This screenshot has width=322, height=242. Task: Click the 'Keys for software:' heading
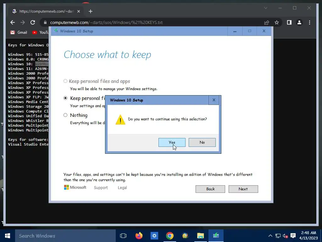28,140
